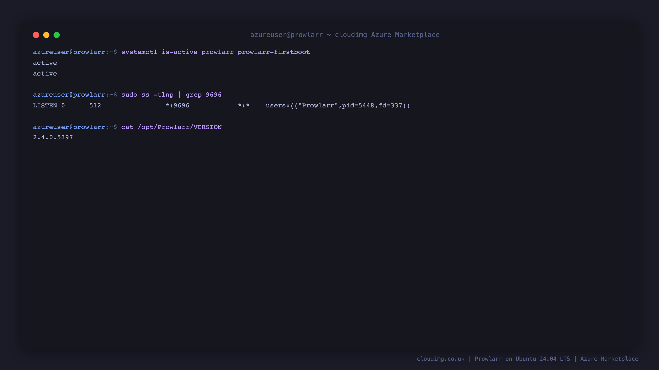Click the '*:9696' local address
This screenshot has width=659, height=370.
pyautogui.click(x=177, y=106)
